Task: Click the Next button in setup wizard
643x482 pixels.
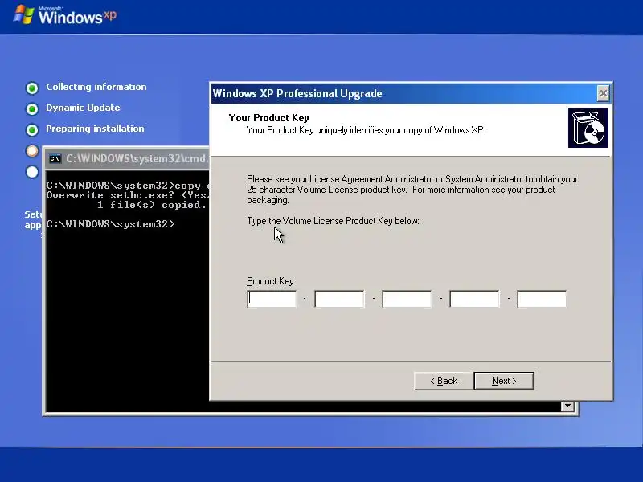Action: [x=504, y=381]
